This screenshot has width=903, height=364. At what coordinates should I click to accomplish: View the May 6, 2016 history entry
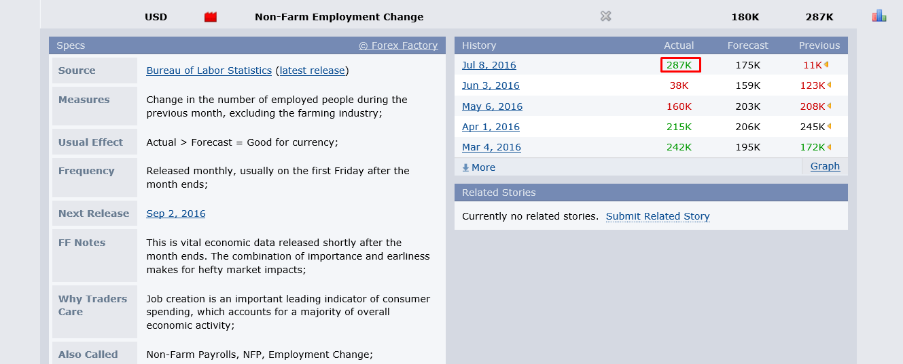pos(492,106)
